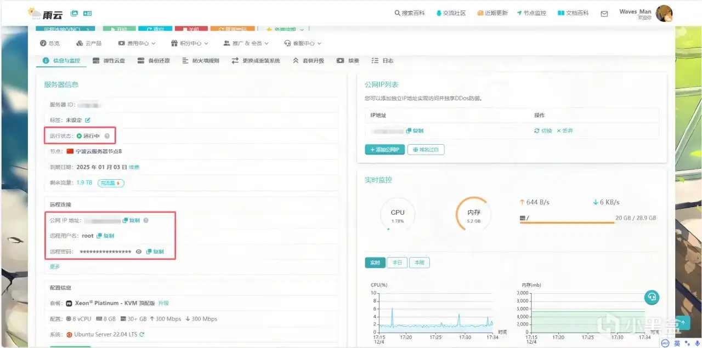This screenshot has height=348, width=702.
Task: Show the remote password with eye icon
Action: [x=139, y=252]
